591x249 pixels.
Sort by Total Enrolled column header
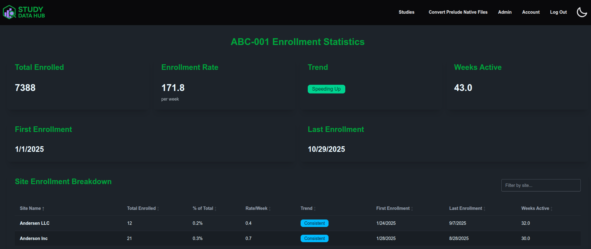(x=143, y=208)
